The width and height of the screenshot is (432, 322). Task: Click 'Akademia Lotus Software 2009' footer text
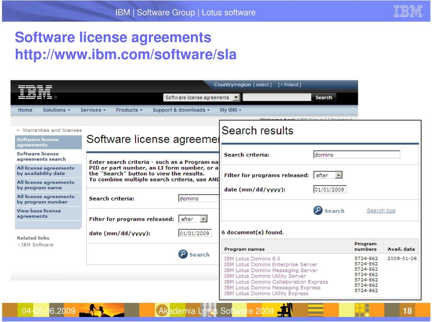point(216,311)
